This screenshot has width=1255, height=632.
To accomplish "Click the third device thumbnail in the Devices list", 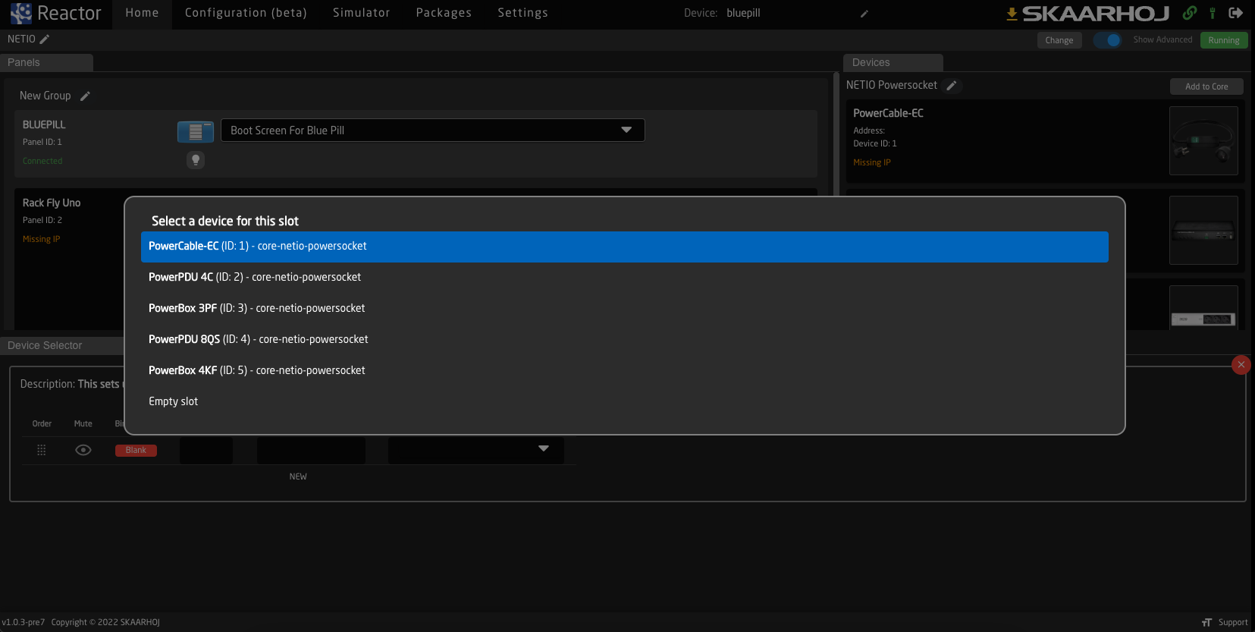I will coord(1203,307).
